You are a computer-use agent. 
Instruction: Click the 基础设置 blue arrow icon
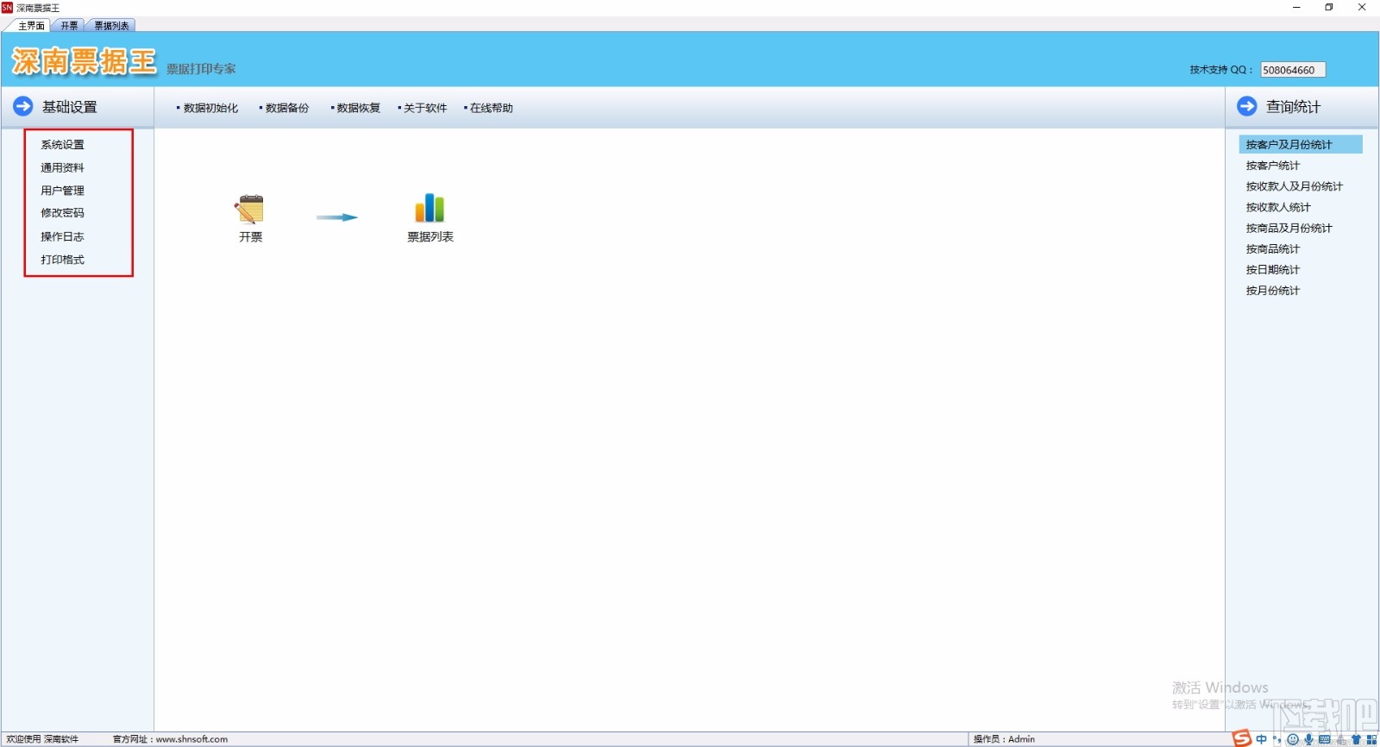tap(23, 107)
